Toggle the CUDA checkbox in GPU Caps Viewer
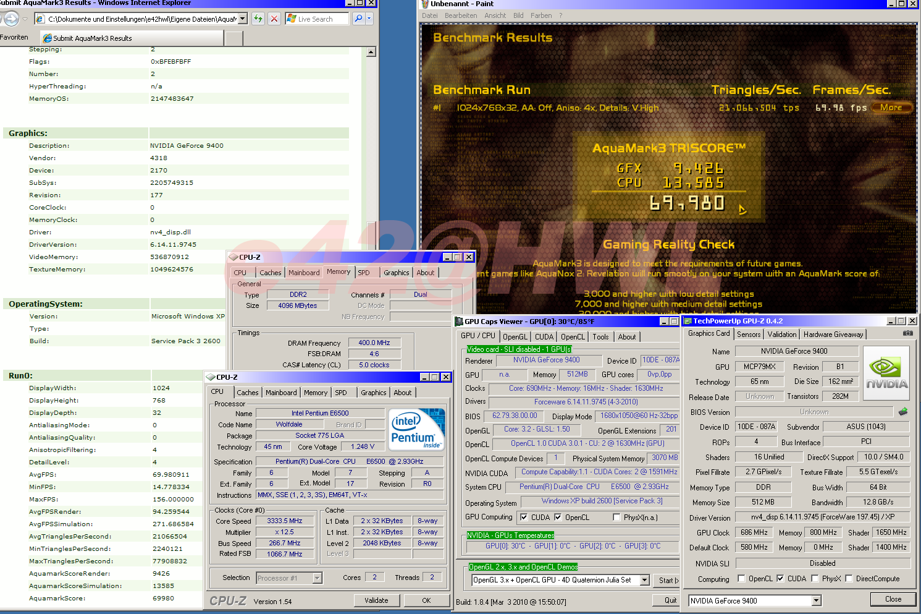This screenshot has height=614, width=921. pyautogui.click(x=524, y=517)
